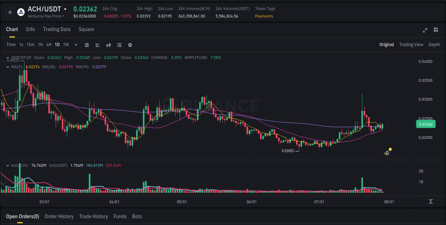Click the order panel icon near the latest candle

coord(386,153)
